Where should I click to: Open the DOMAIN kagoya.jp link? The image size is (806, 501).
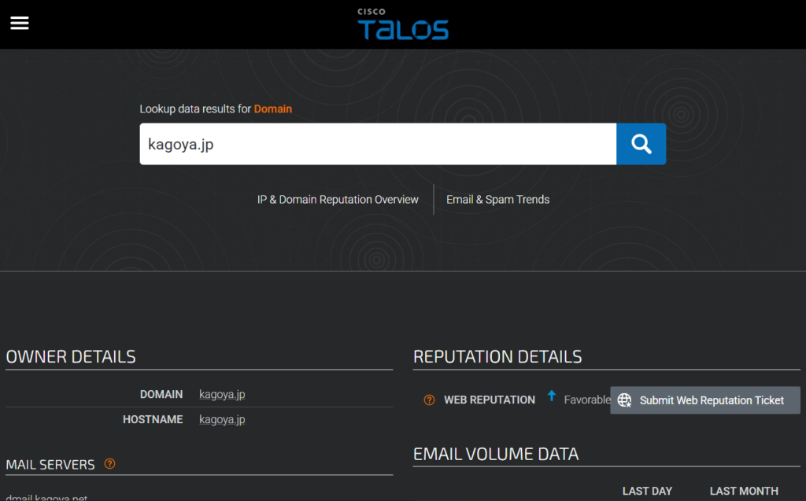(222, 395)
